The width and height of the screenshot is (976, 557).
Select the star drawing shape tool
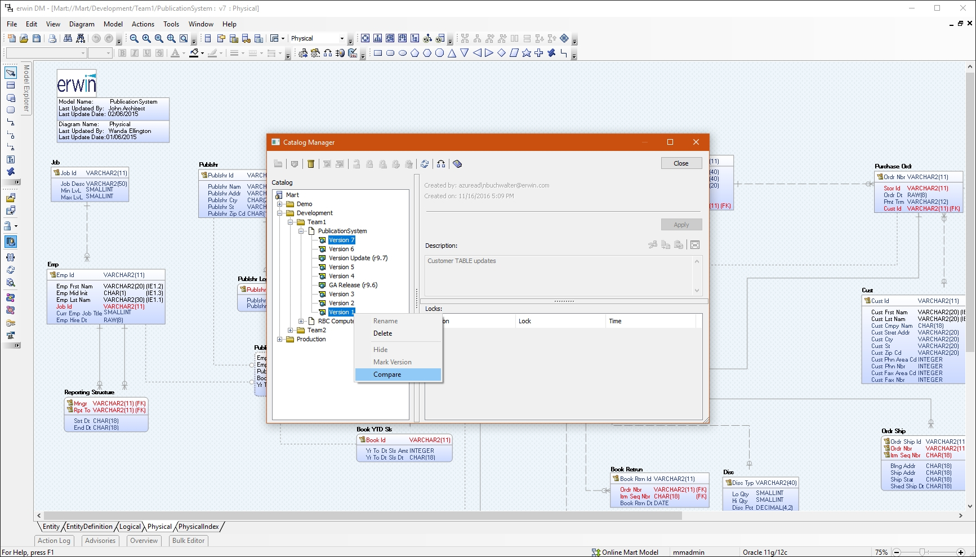(x=527, y=53)
